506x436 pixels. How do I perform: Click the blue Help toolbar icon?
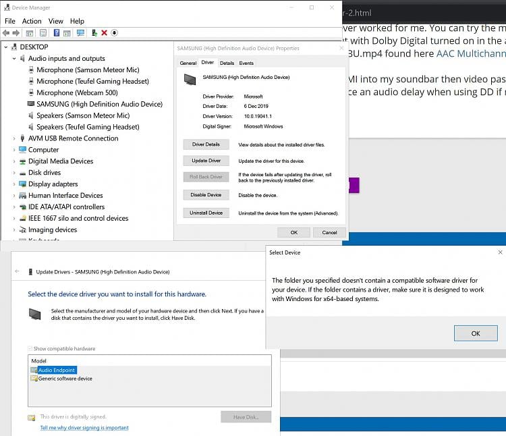click(57, 32)
